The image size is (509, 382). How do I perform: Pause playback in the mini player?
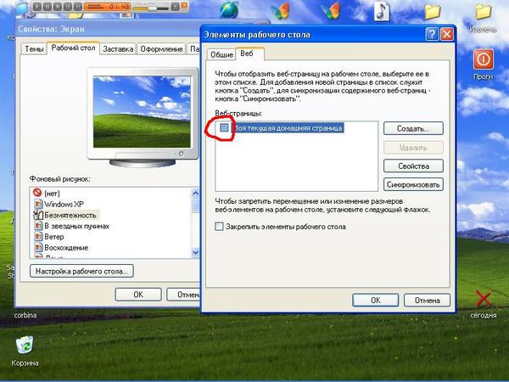tap(47, 6)
